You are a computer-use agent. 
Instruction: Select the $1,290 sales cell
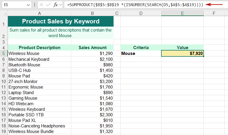92,53
